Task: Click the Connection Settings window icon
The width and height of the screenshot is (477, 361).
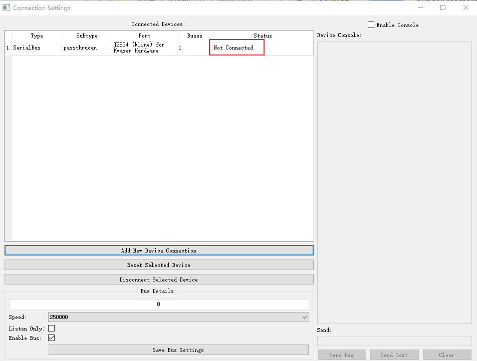Action: tap(6, 7)
